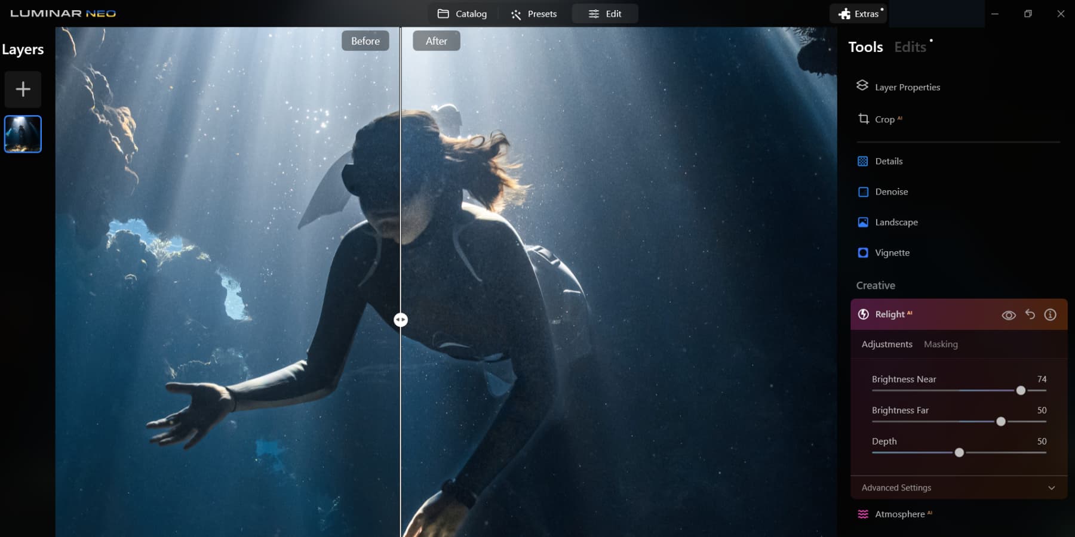Switch to the Masking tab

[941, 344]
